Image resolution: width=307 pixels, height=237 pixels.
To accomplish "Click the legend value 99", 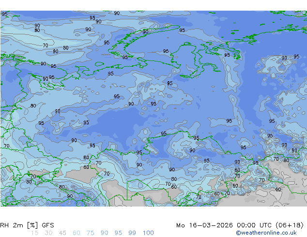I will pyautogui.click(x=132, y=233).
